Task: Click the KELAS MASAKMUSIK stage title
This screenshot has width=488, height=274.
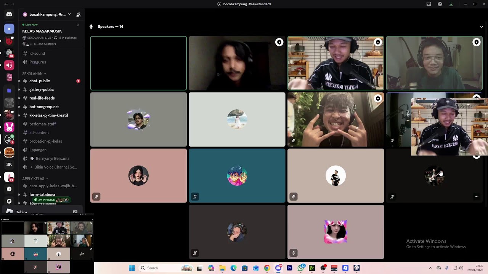Action: click(x=42, y=31)
